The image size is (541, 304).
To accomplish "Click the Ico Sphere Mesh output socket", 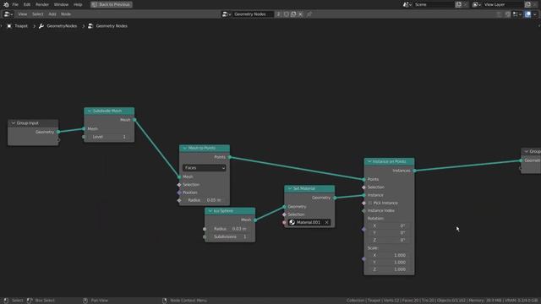I will click(x=255, y=220).
